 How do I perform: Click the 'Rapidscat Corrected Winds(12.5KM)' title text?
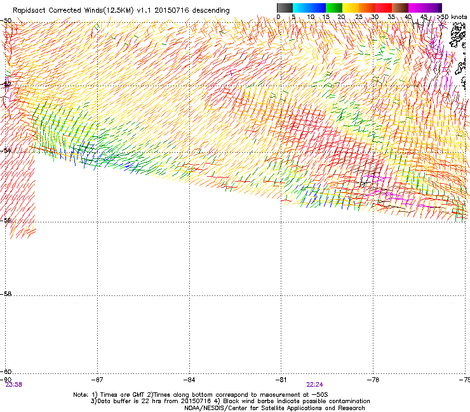tap(73, 11)
